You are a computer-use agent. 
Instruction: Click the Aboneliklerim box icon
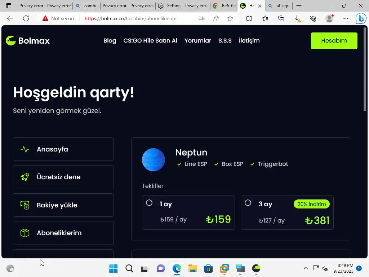[x=25, y=233]
